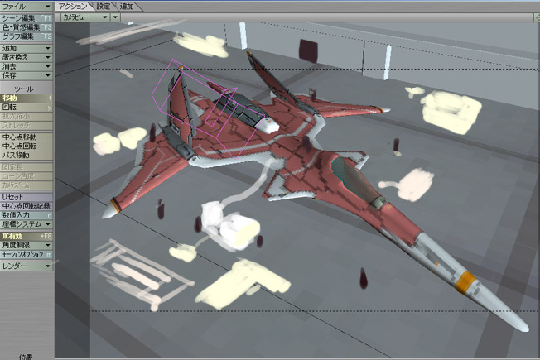Open the small arrow dropdown beside カメラビュー
Image resolution: width=540 pixels, height=360 pixels.
(x=115, y=17)
